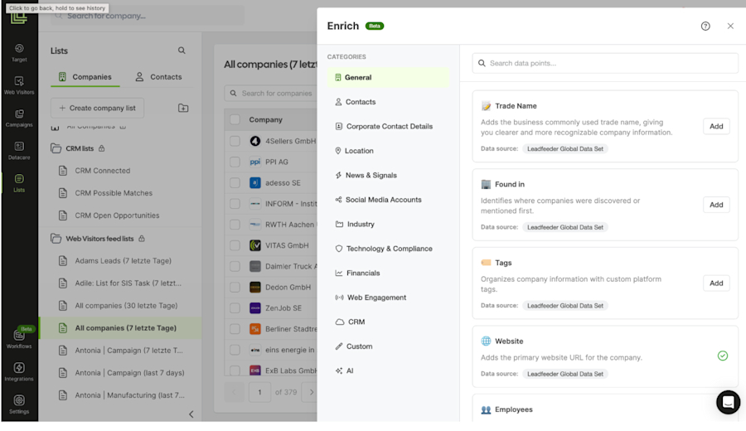The image size is (746, 431).
Task: Open the Web Visitors sidebar icon
Action: (19, 85)
